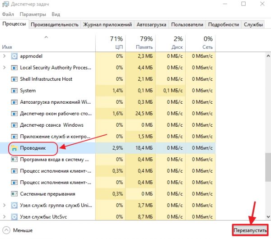Switch to the Производительность tab

(55, 24)
